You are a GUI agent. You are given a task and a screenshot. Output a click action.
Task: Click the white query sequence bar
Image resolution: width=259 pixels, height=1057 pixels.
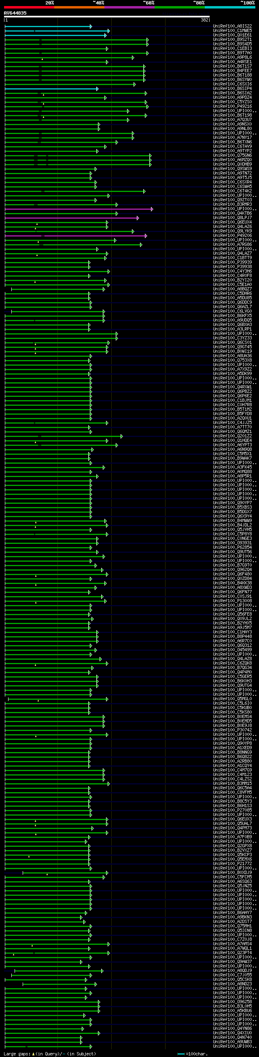point(107,17)
